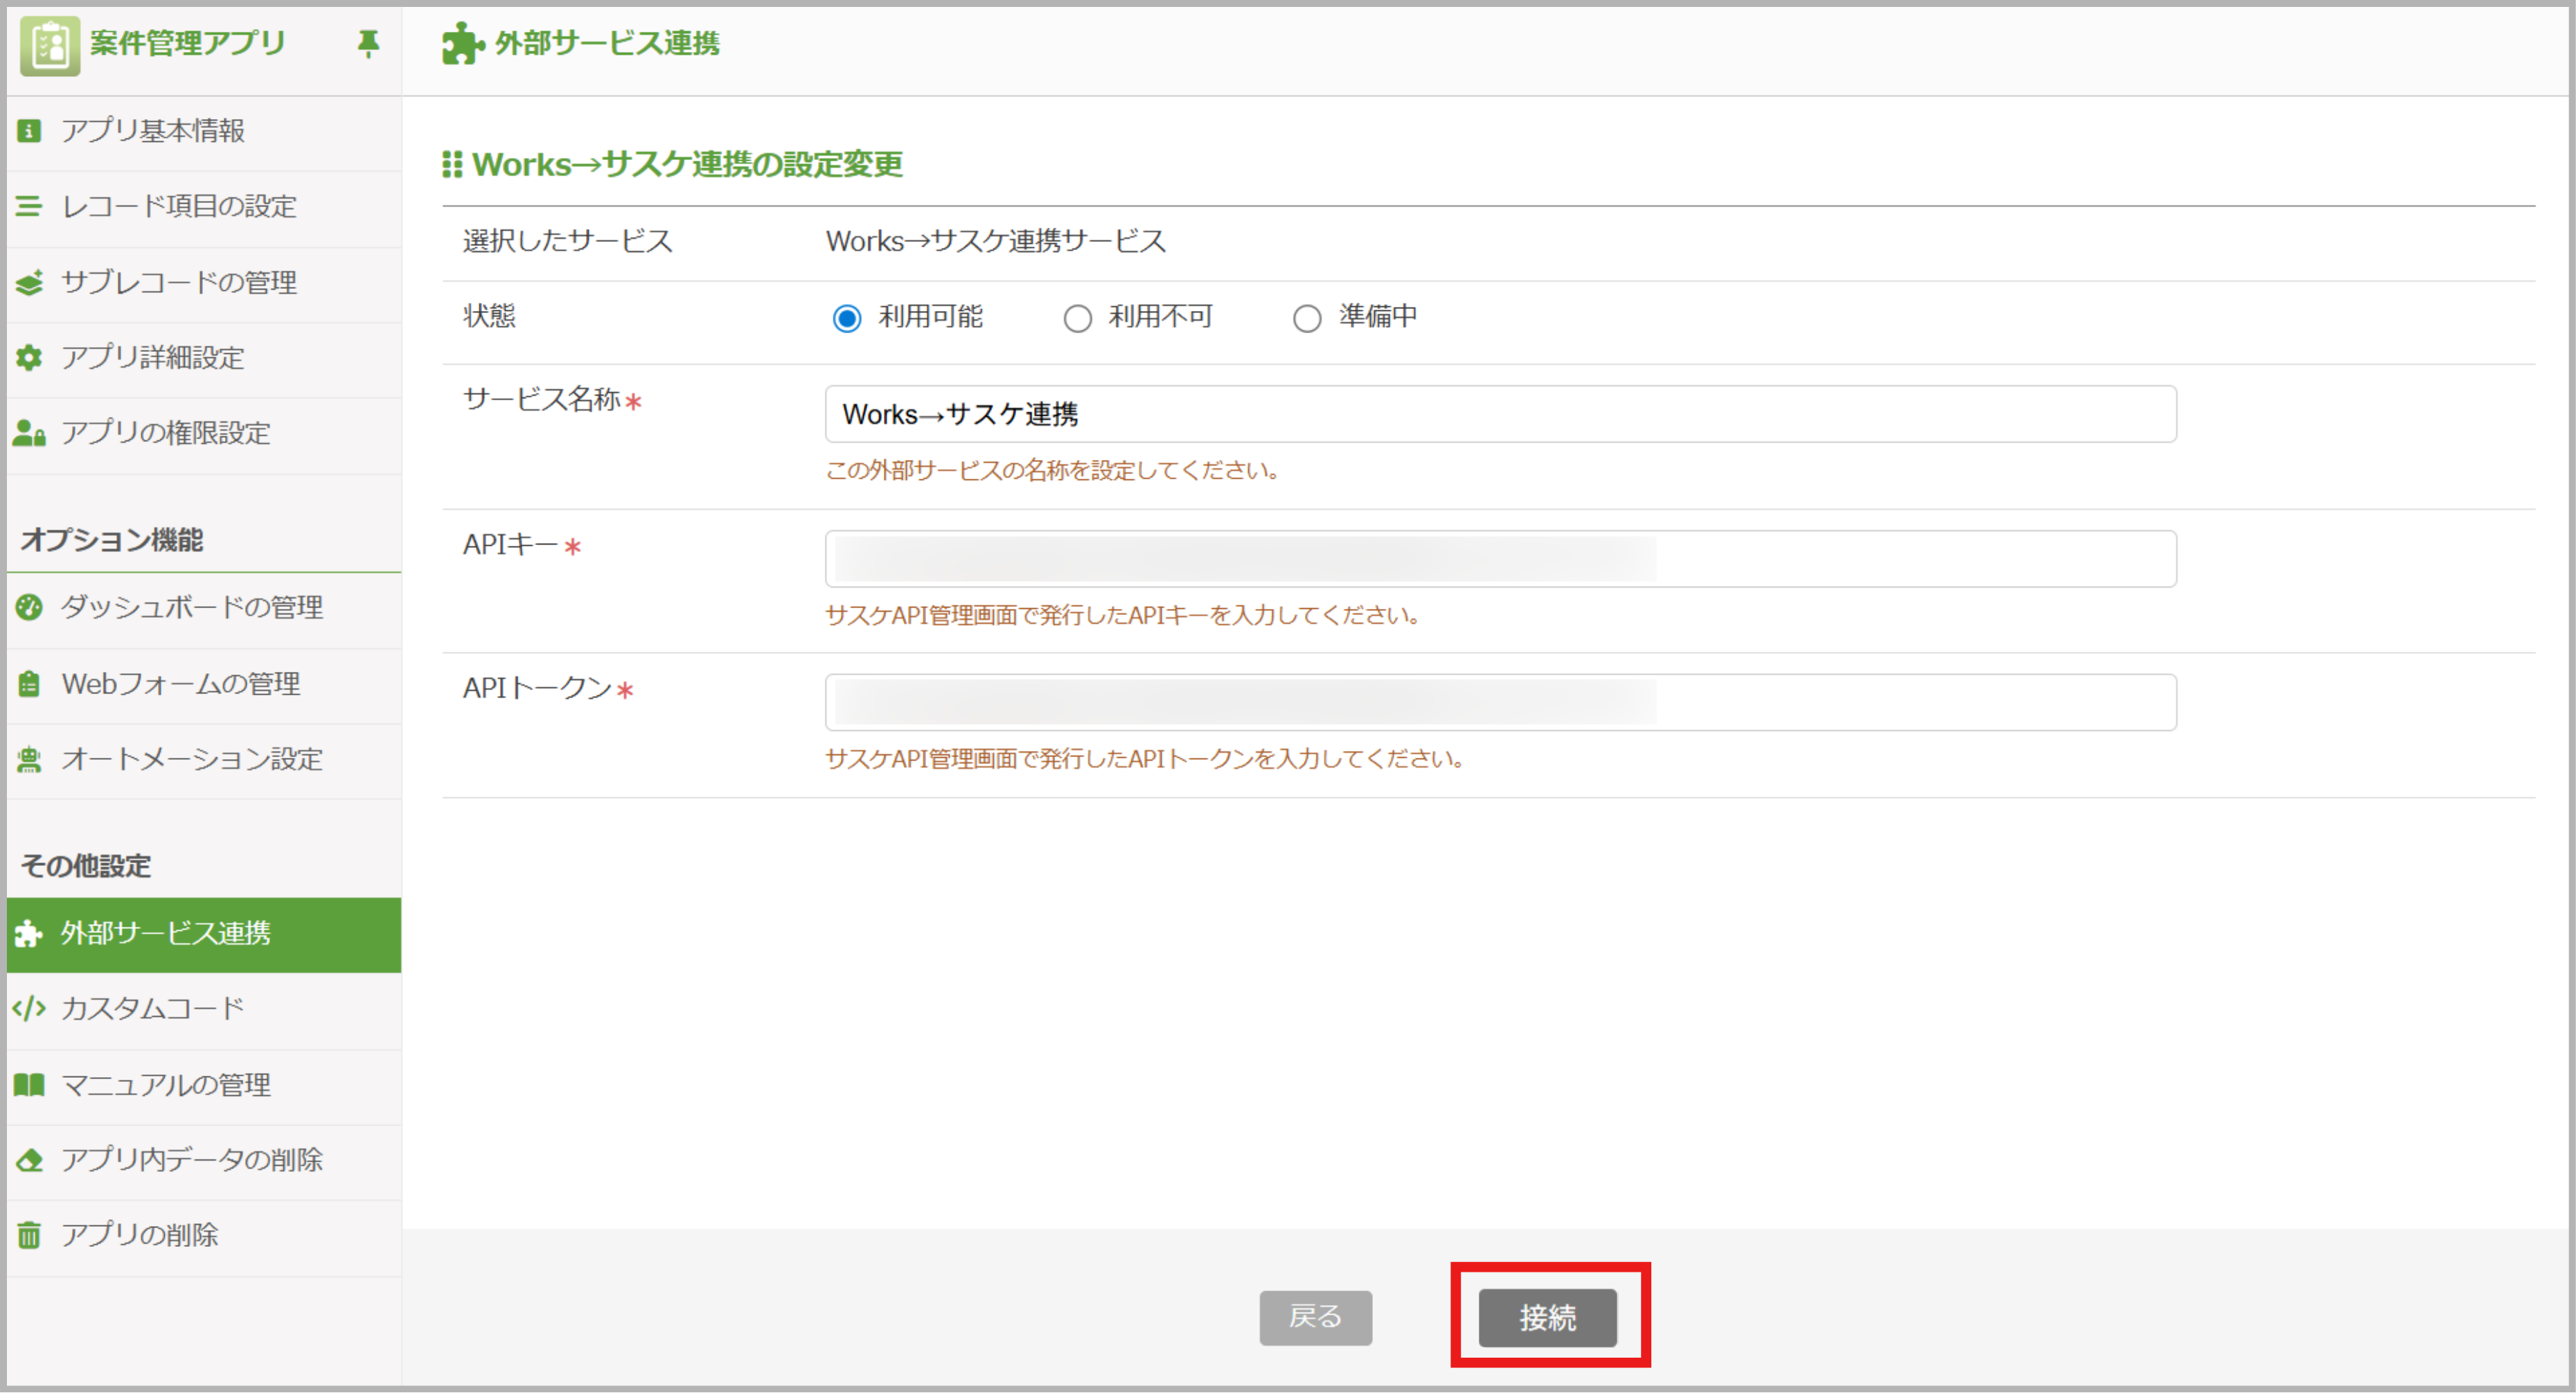Focus the APIトークン input field
Image resolution: width=2576 pixels, height=1393 pixels.
click(1500, 703)
